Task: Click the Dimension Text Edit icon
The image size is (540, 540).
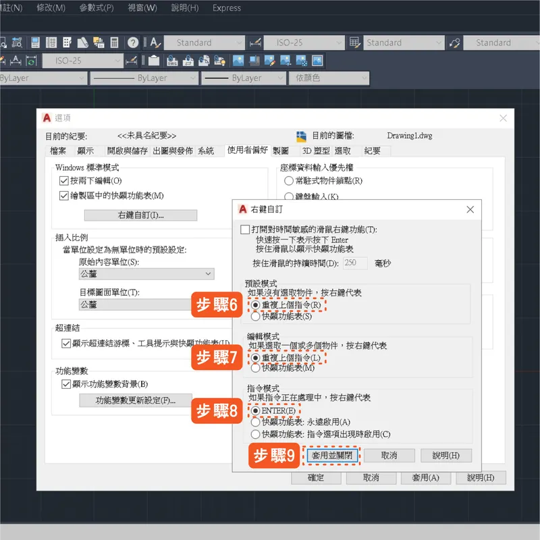Action: pyautogui.click(x=16, y=61)
